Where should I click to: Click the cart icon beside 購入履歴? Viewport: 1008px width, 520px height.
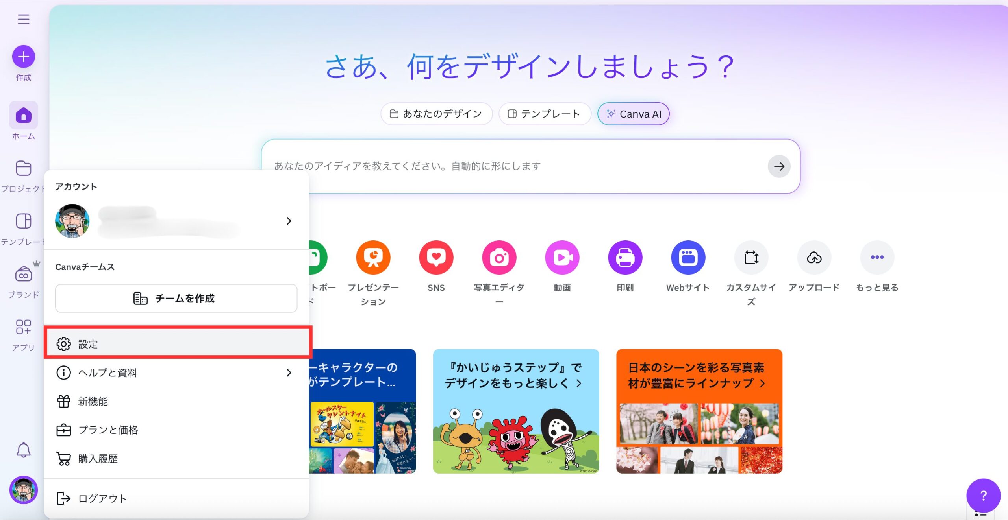63,459
